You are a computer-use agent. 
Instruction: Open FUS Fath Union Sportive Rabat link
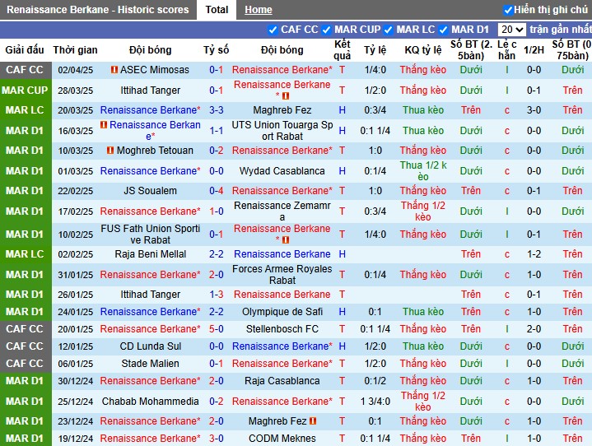coord(151,235)
